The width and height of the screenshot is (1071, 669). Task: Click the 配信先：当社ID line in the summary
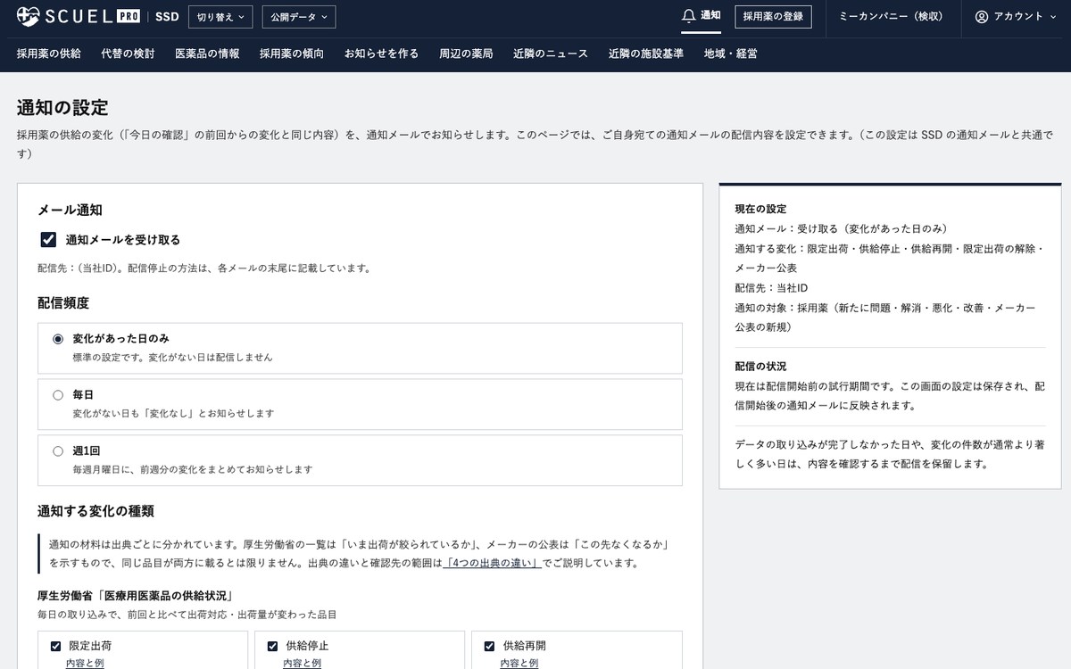(x=771, y=288)
